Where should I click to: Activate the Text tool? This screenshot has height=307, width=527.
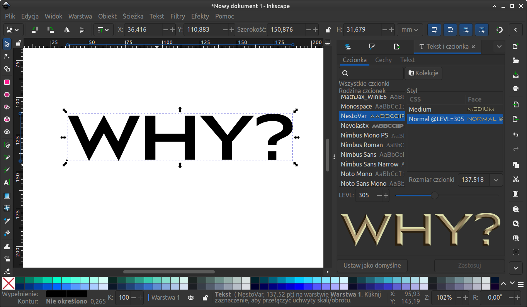point(7,183)
